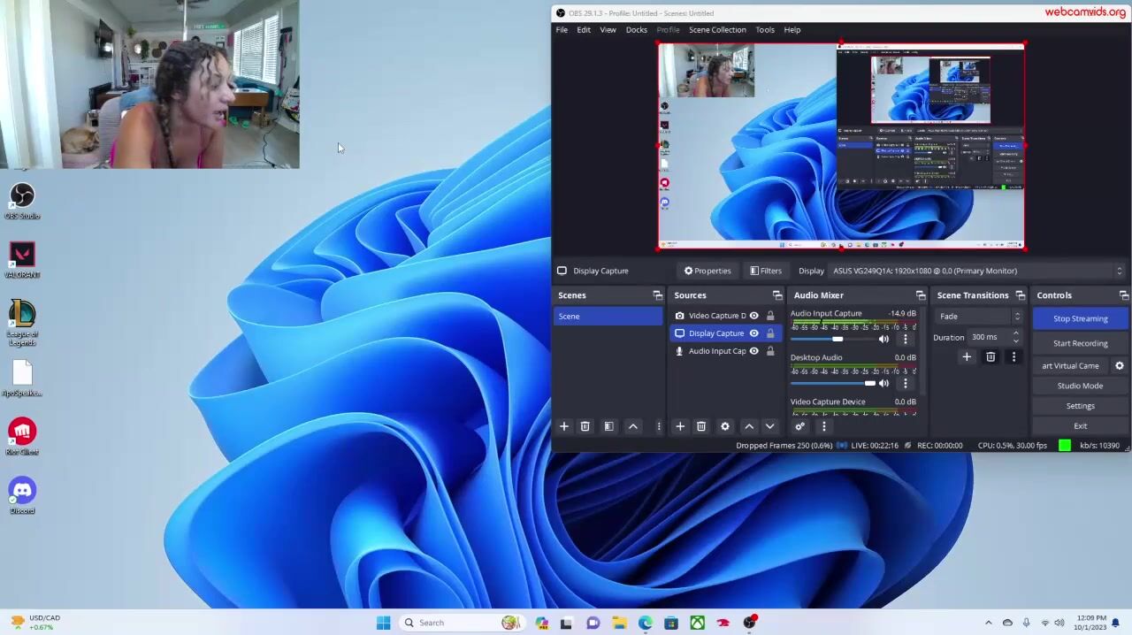Image resolution: width=1132 pixels, height=635 pixels.
Task: Click the Studio Mode button
Action: coord(1080,386)
